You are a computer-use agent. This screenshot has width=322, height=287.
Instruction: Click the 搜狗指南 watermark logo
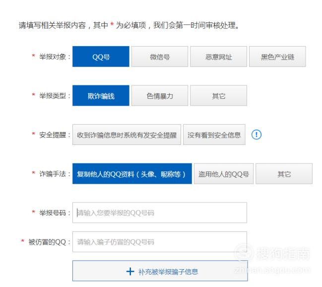[272, 253]
